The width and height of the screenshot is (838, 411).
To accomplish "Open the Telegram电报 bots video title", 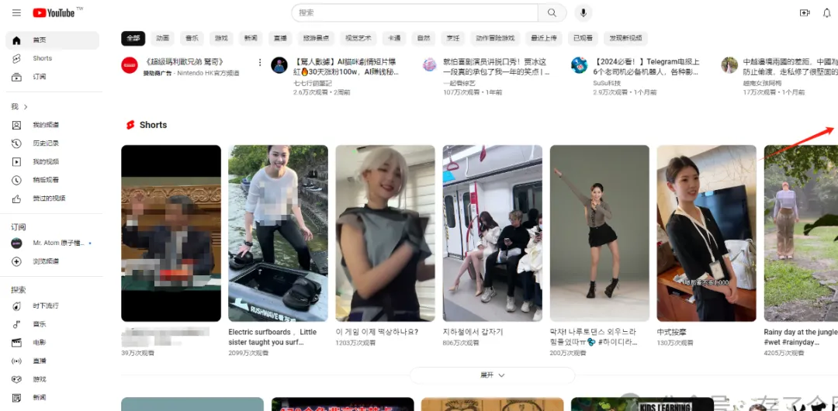I will (x=646, y=67).
